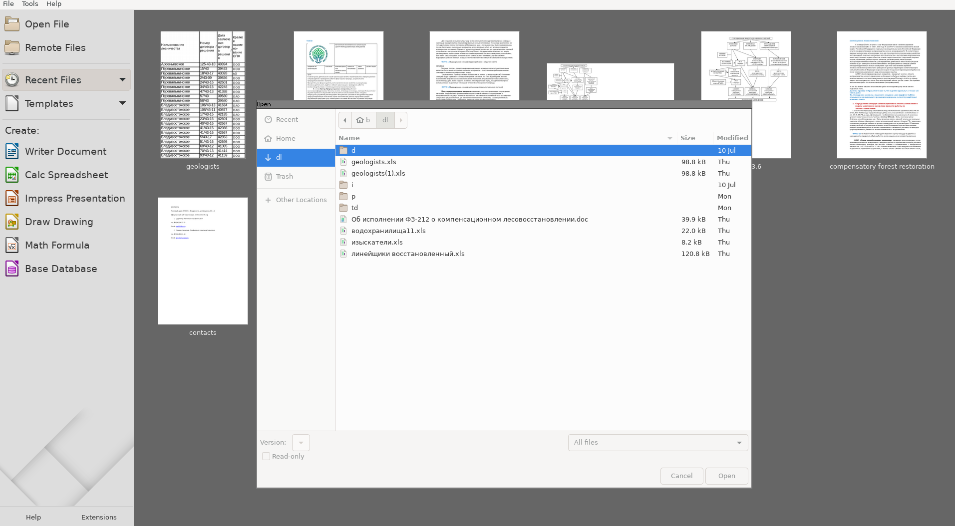Click the 39.9 kB size cell

(x=693, y=219)
